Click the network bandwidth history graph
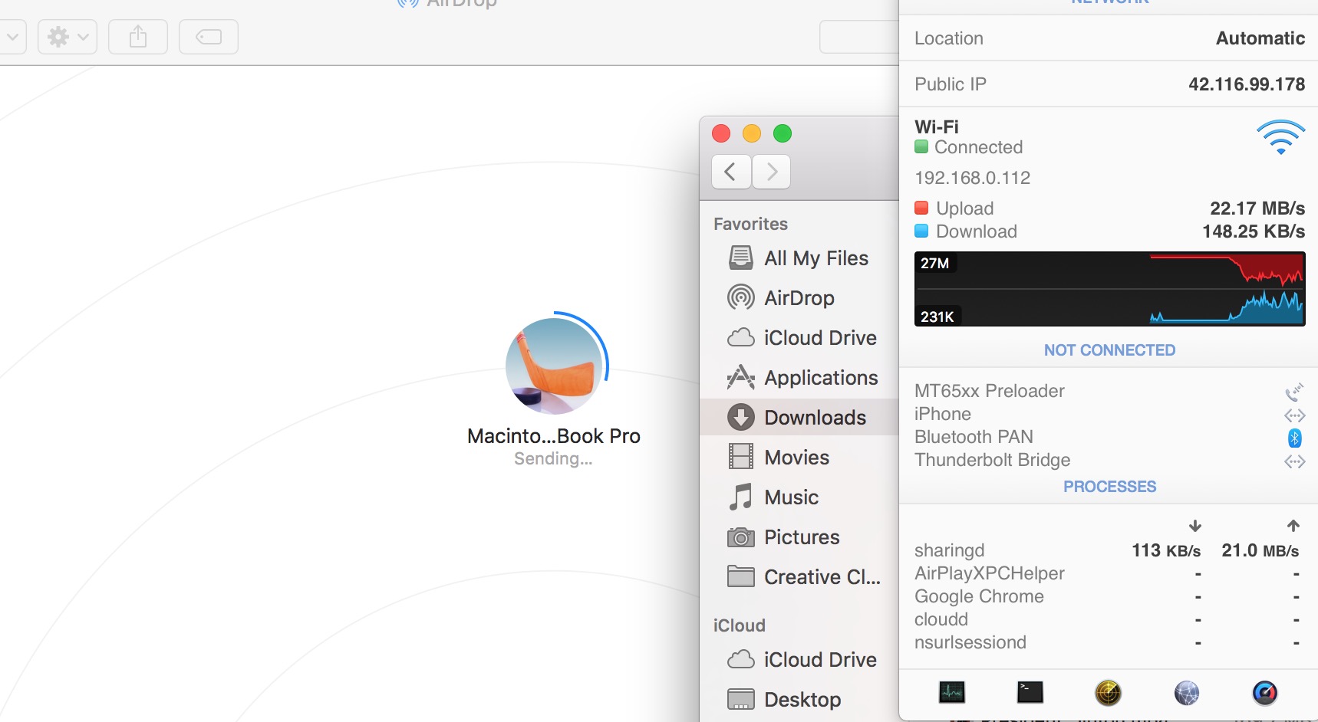1318x722 pixels. point(1109,289)
